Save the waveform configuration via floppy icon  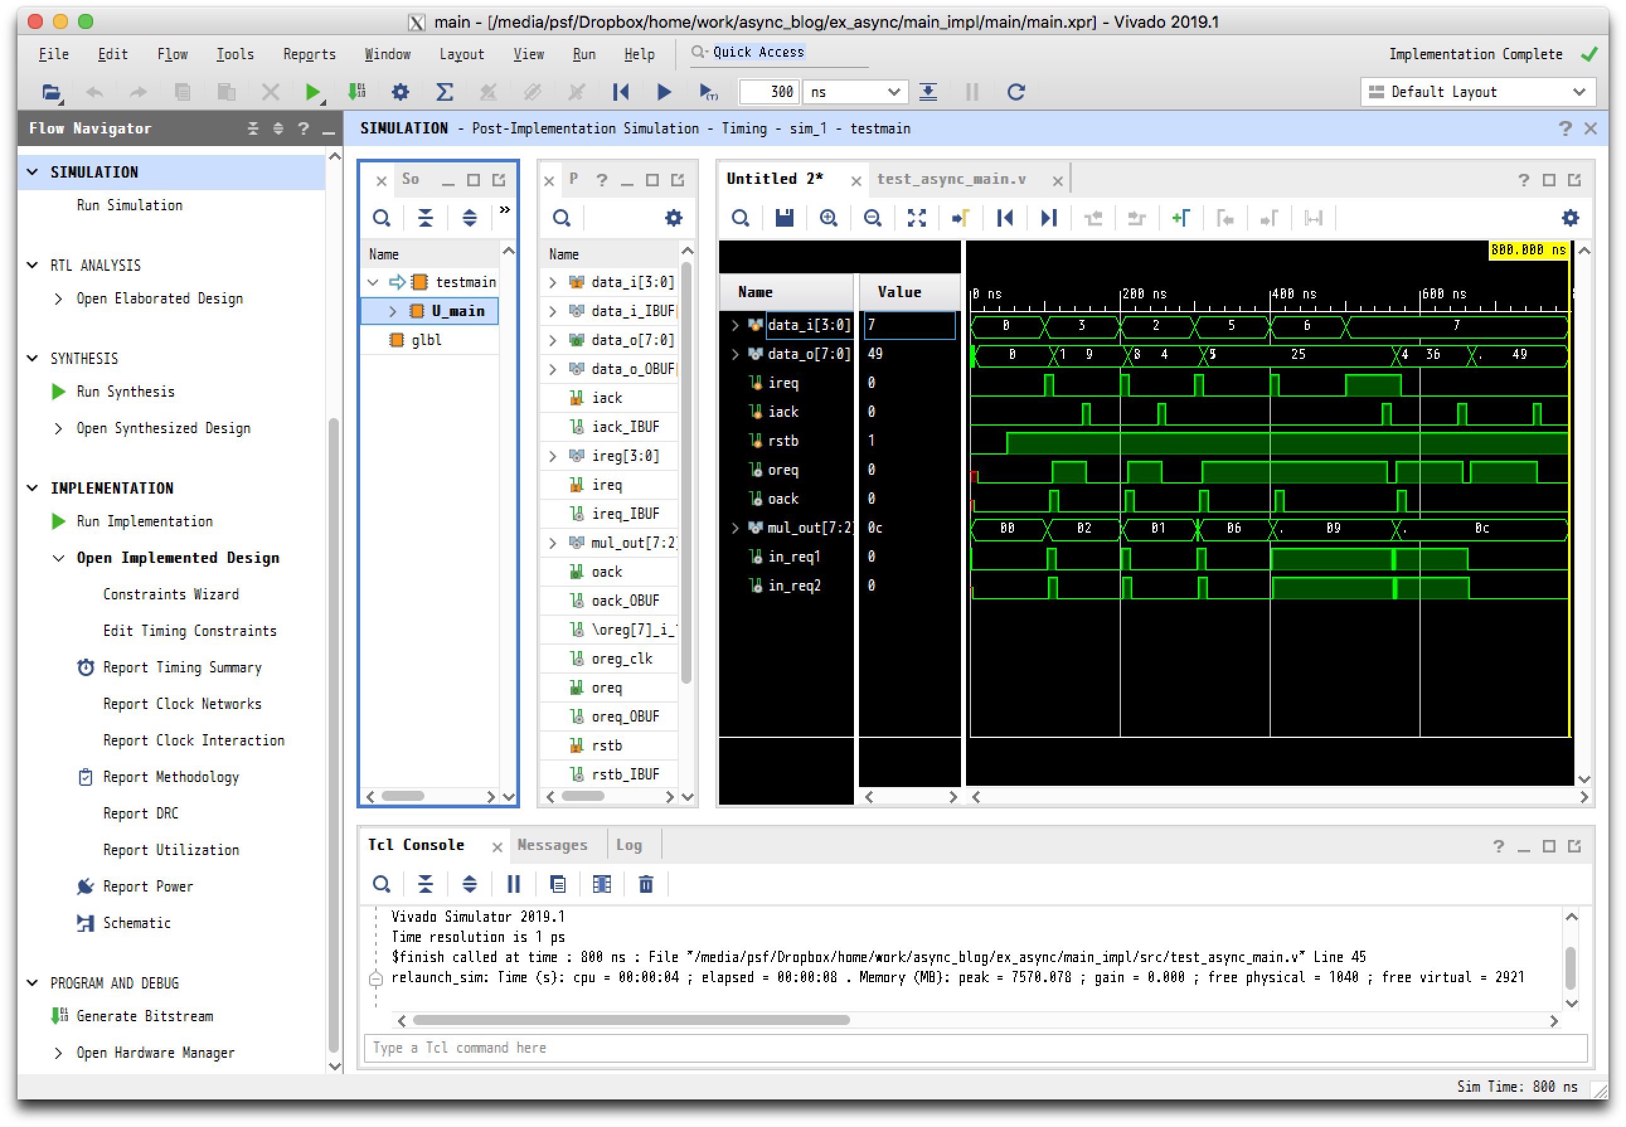pyautogui.click(x=784, y=218)
